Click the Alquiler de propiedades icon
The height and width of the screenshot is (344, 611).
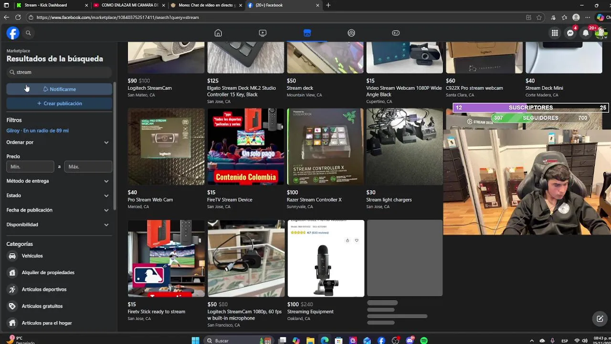tap(12, 272)
